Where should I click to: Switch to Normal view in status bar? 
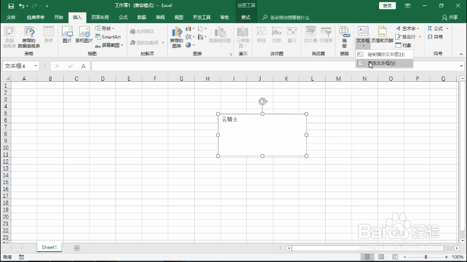tap(367, 257)
